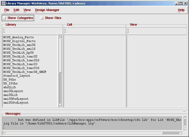
Task: Click the Library filter input field
Action: click(x=32, y=31)
